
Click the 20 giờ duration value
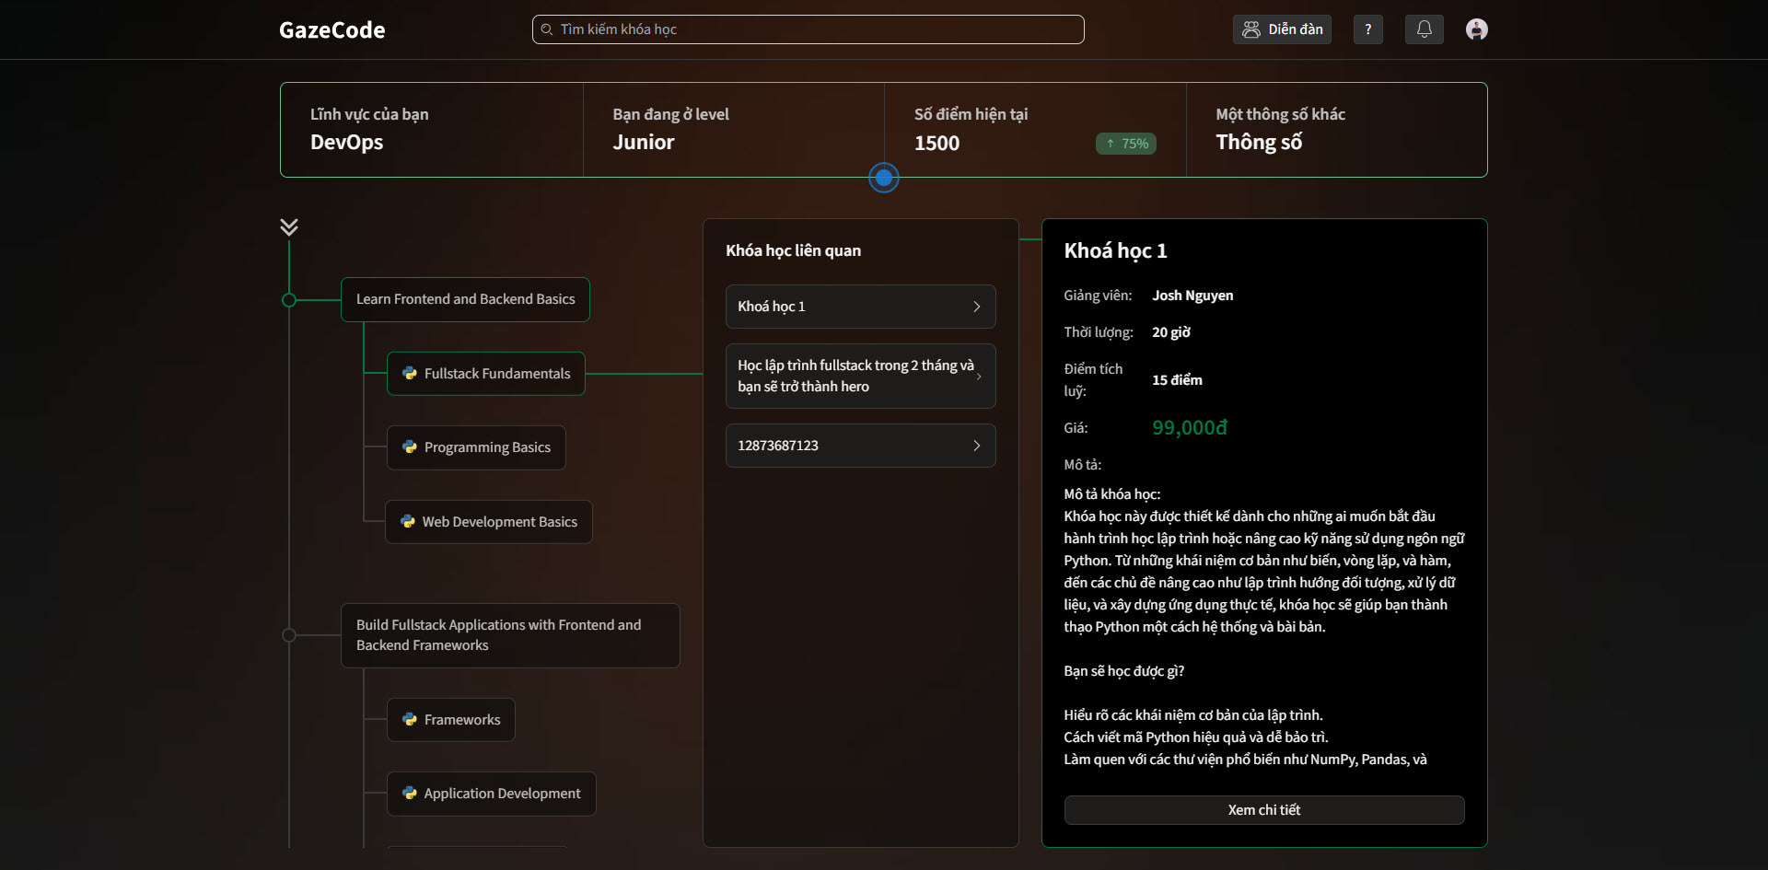pyautogui.click(x=1171, y=332)
